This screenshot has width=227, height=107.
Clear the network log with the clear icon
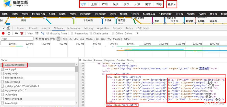point(9,33)
